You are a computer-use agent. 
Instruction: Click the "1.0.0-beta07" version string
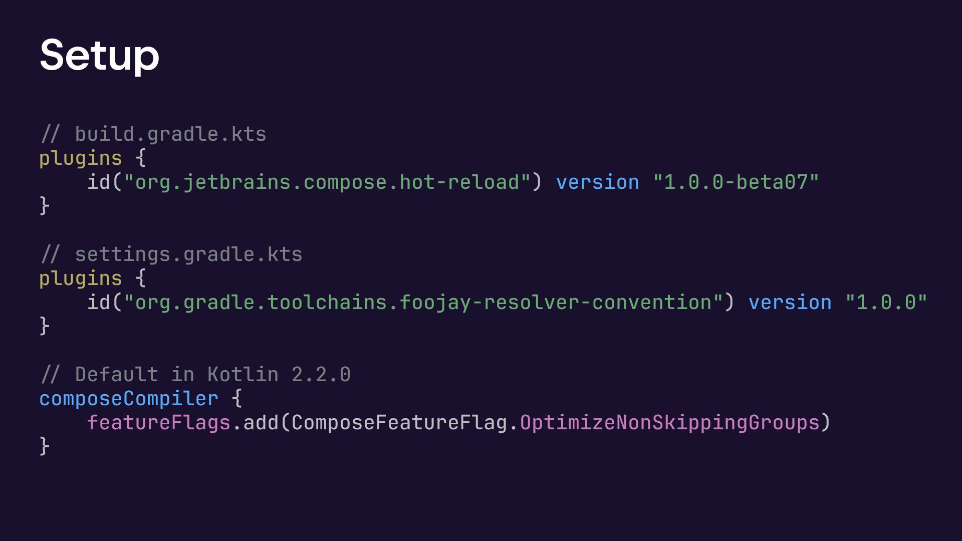[736, 182]
